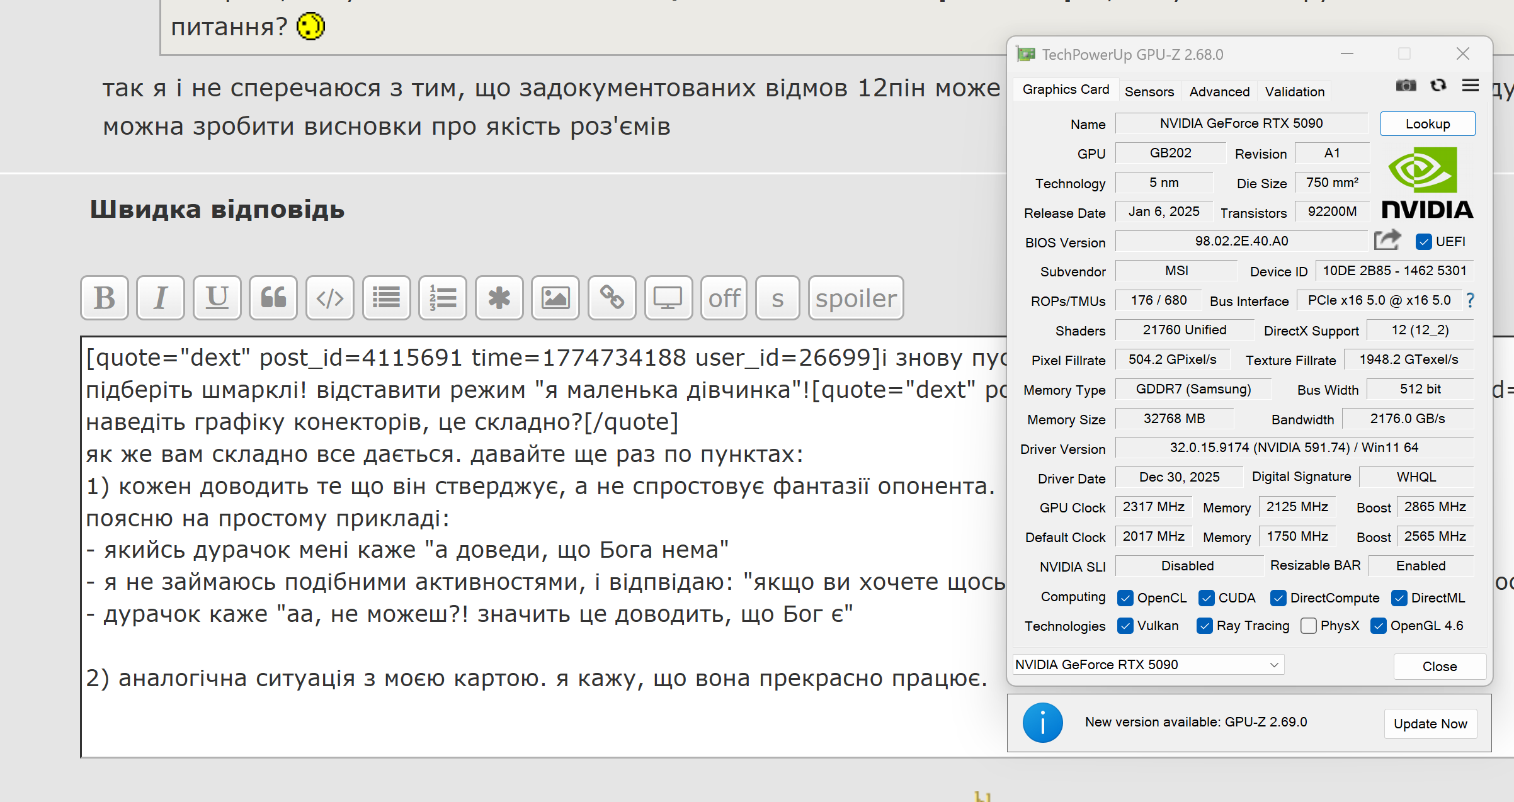Toggle the CUDA checkbox
1514x802 pixels.
[1206, 598]
